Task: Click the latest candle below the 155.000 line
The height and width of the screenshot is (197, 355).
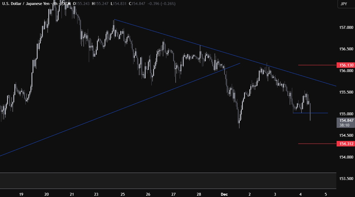Action: click(x=311, y=117)
